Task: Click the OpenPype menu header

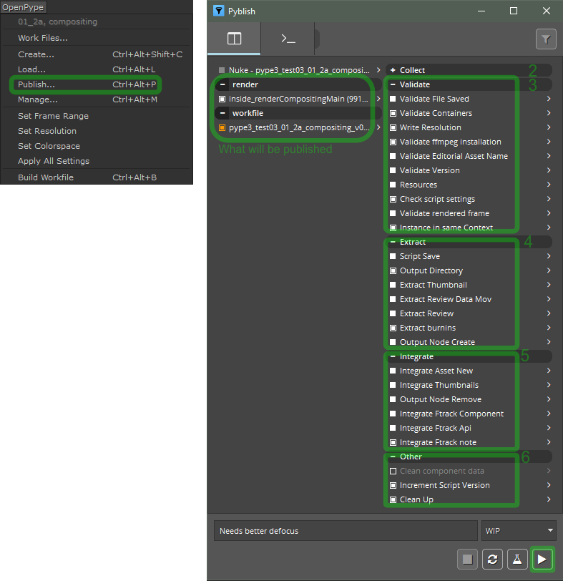Action: point(24,7)
